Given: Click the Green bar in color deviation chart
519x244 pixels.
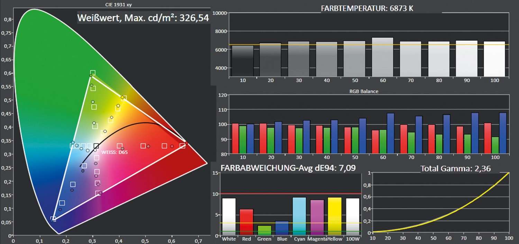Looking at the screenshot, I should click(264, 231).
